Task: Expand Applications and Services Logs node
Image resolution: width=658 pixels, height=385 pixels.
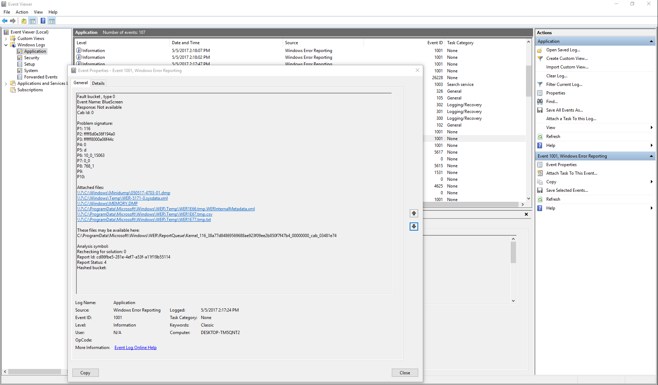Action: point(6,83)
